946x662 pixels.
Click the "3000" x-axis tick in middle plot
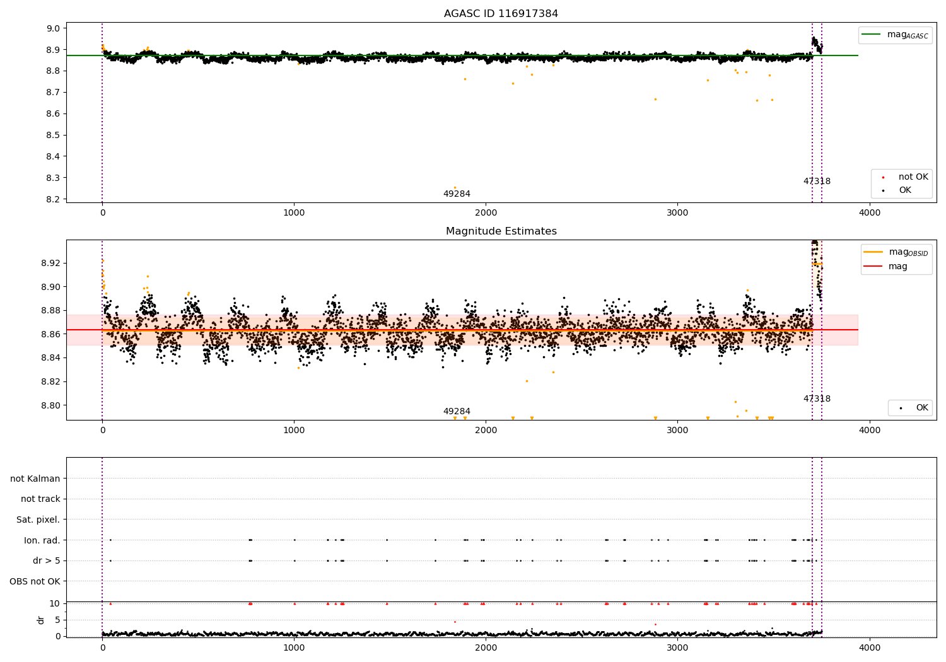[x=678, y=430]
